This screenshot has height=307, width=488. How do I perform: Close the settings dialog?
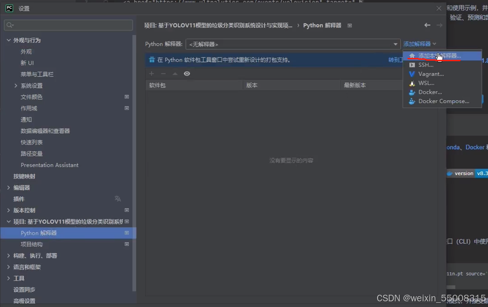click(x=439, y=8)
